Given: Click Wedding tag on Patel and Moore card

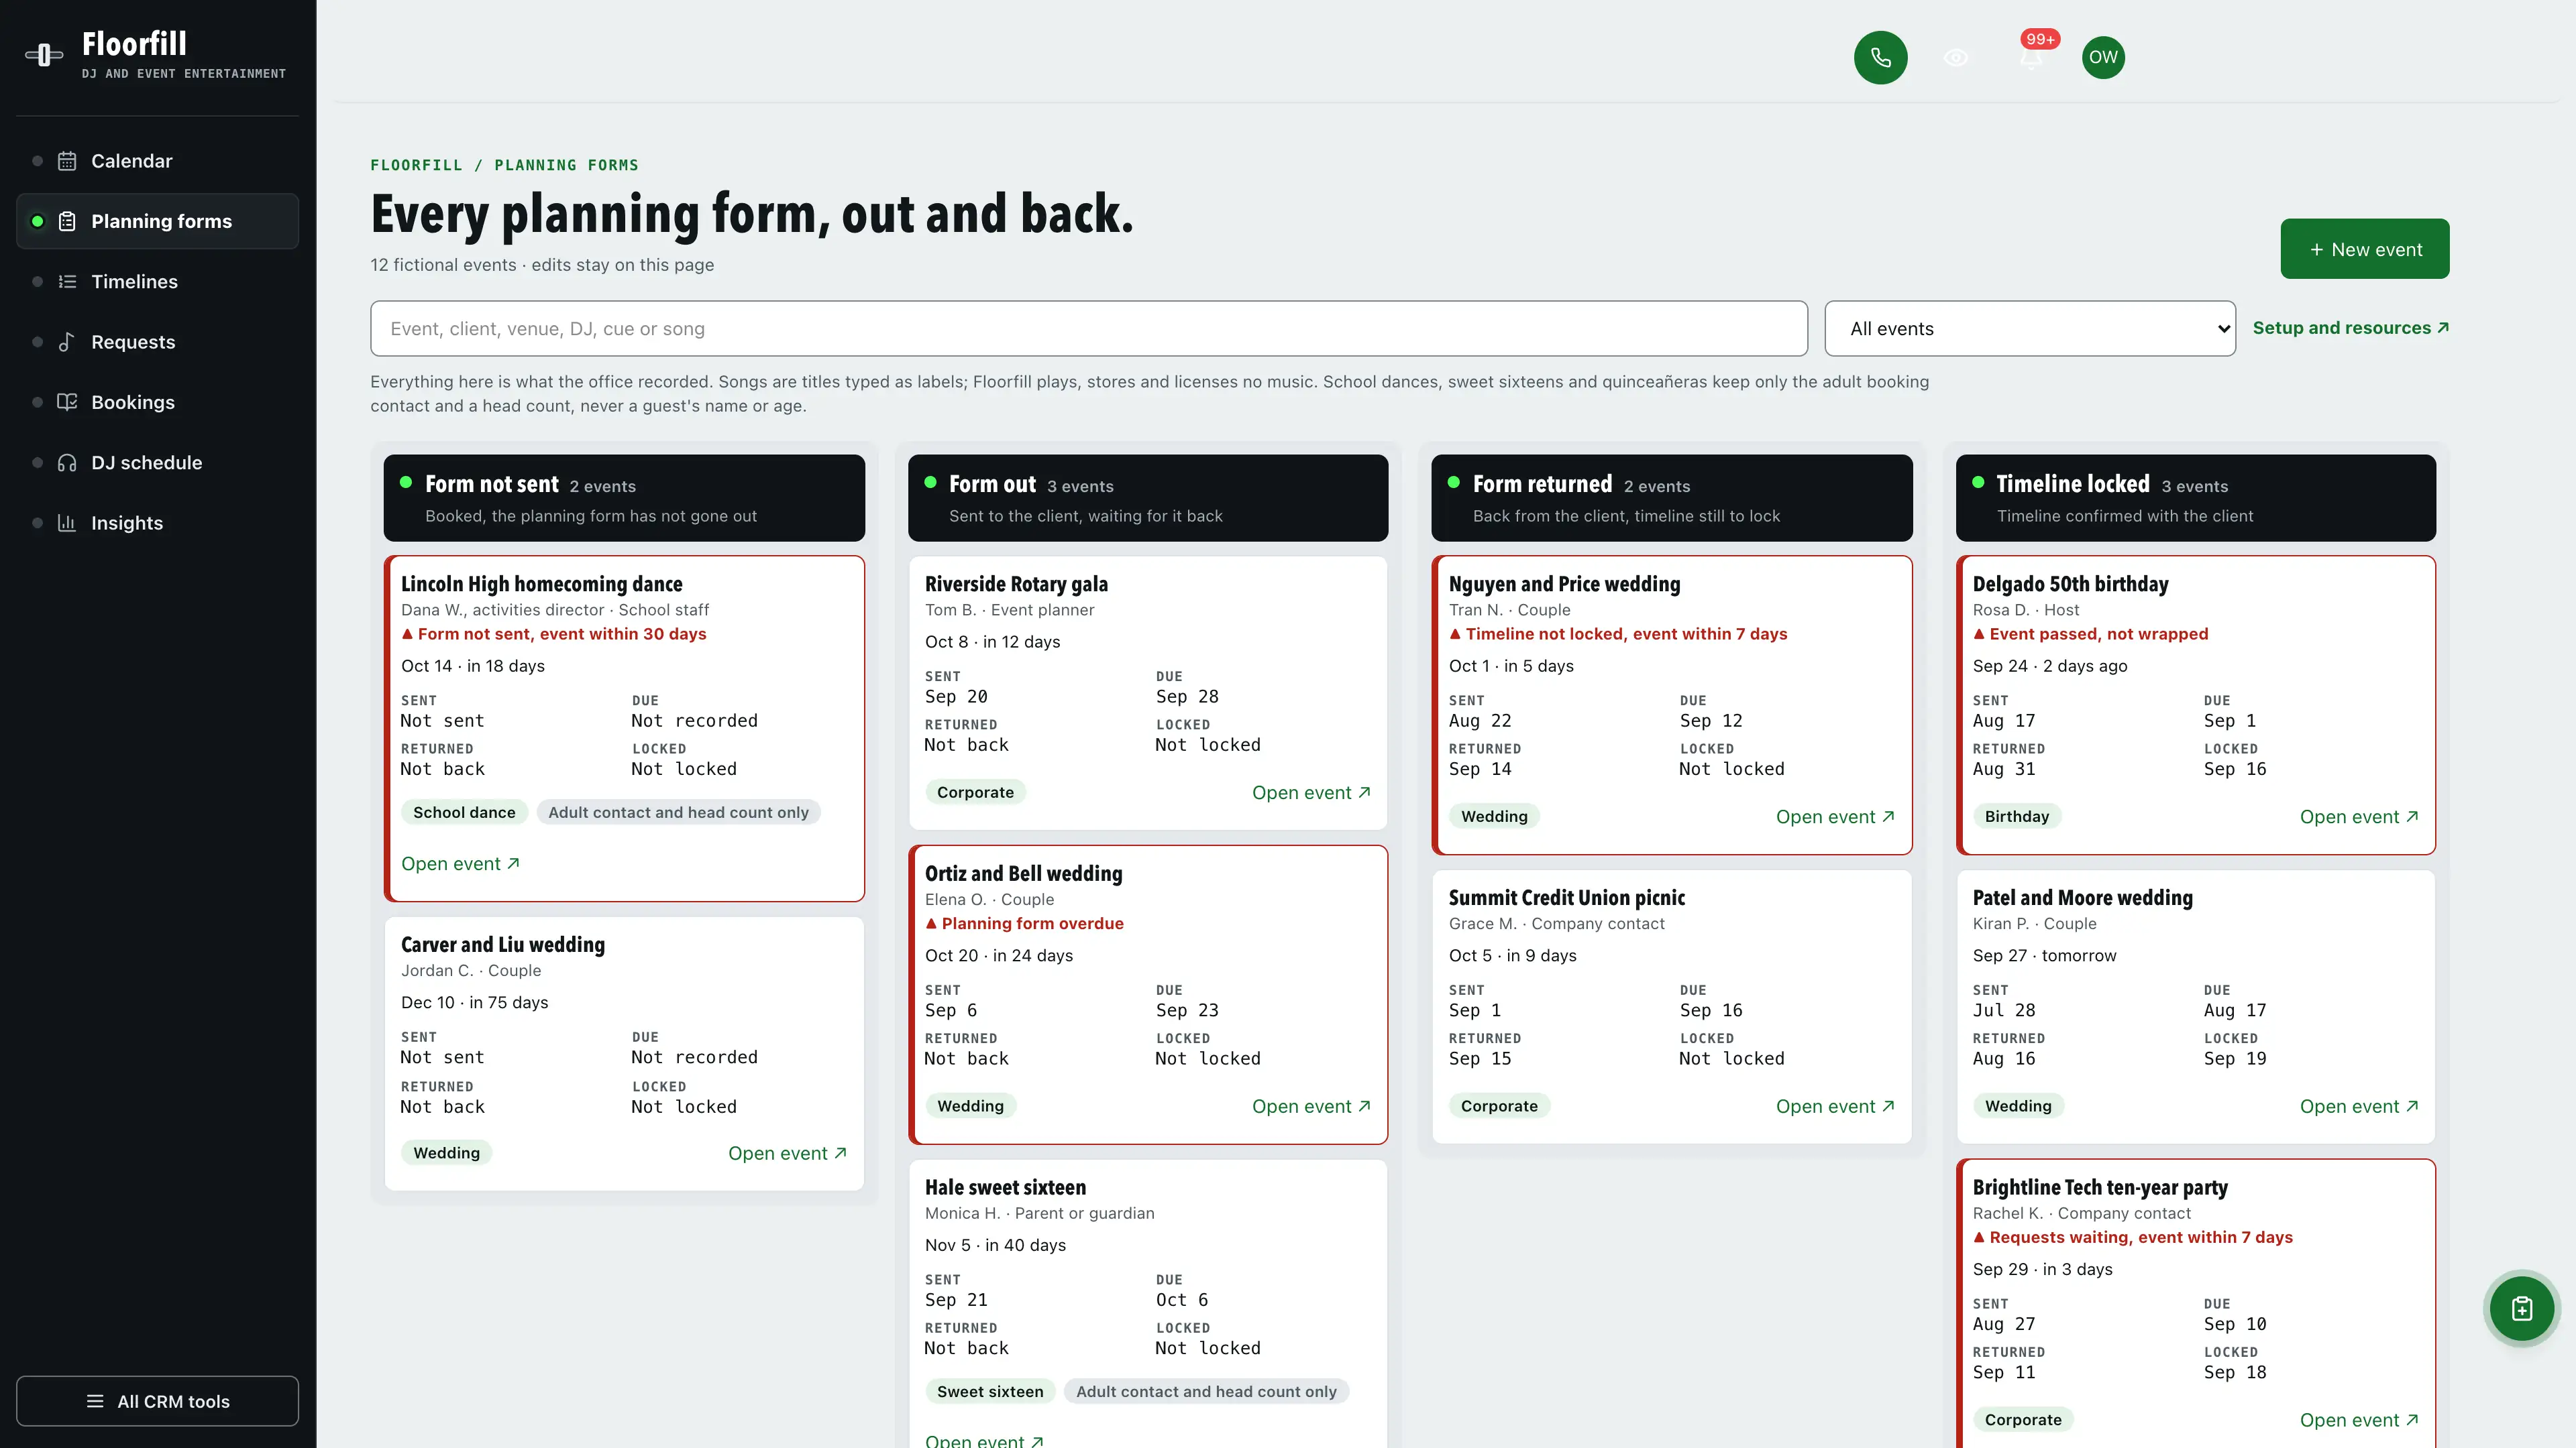Looking at the screenshot, I should pos(2018,1106).
